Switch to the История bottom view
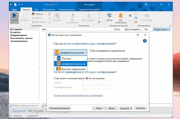 36,111
